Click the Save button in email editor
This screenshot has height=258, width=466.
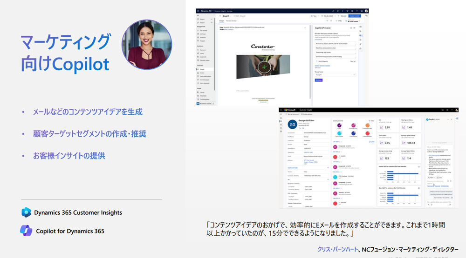coord(314,16)
